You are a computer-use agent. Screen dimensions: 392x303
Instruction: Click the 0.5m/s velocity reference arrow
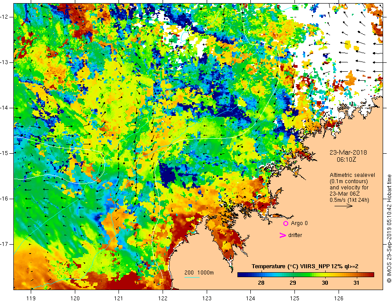(343, 206)
